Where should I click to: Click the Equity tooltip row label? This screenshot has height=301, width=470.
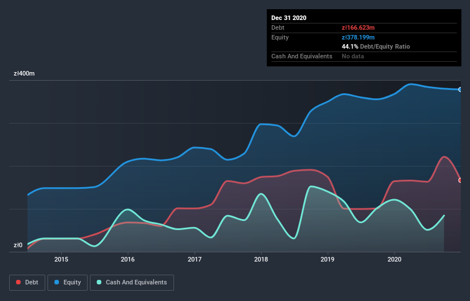(x=280, y=37)
